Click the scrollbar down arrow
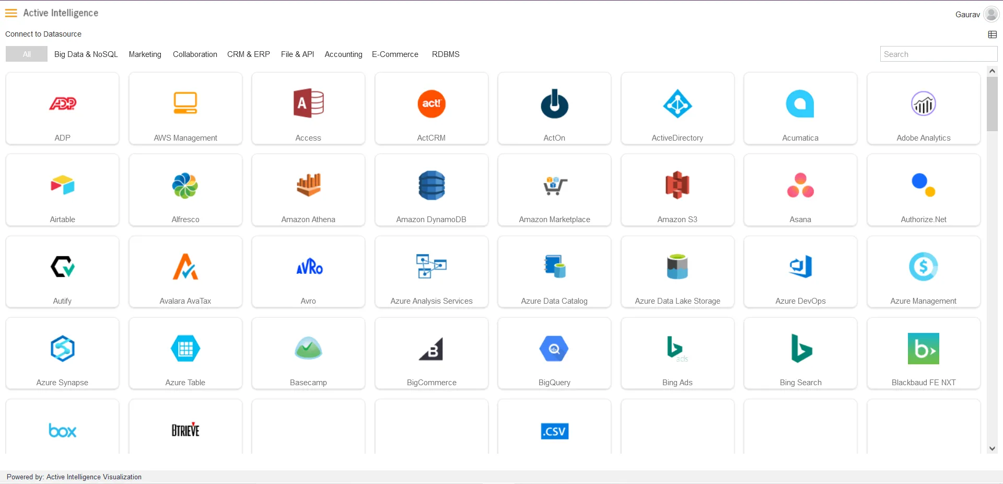This screenshot has height=484, width=1003. pyautogui.click(x=992, y=448)
